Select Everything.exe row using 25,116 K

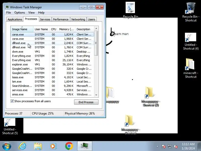click(53, 60)
